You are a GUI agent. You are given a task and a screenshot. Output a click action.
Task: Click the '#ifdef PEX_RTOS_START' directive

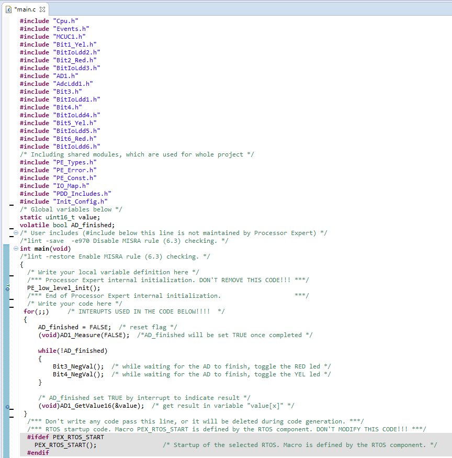[x=65, y=437]
